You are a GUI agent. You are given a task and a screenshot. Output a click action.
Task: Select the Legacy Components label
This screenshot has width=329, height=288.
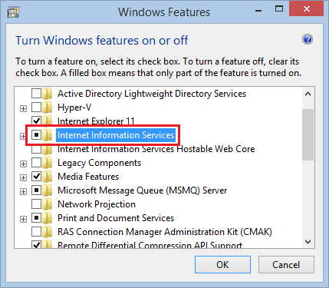[99, 163]
